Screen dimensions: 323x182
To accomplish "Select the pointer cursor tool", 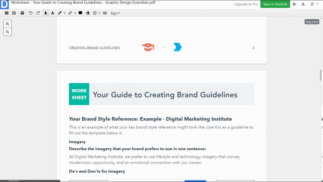I will pos(46,13).
